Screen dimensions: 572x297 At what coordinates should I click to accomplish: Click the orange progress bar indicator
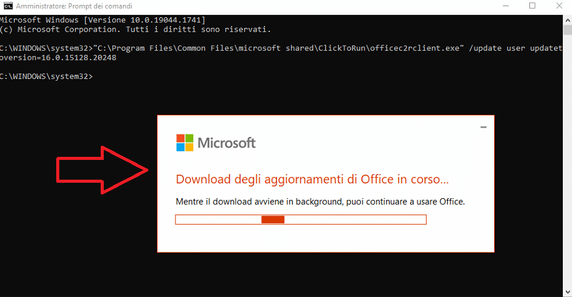[273, 219]
